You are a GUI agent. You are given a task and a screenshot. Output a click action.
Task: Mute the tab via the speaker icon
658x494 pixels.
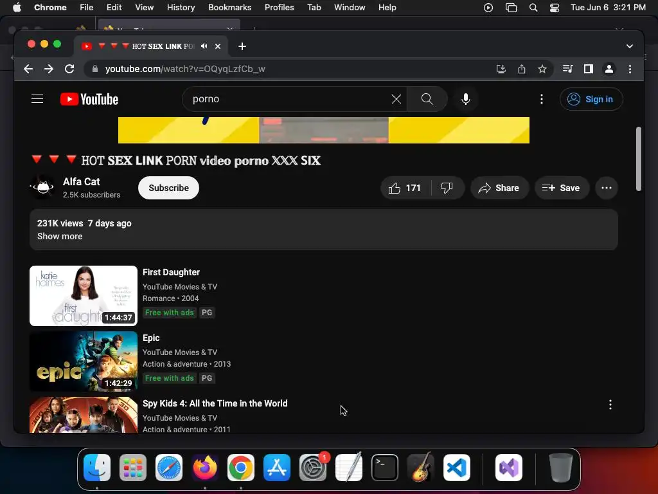[x=204, y=46]
